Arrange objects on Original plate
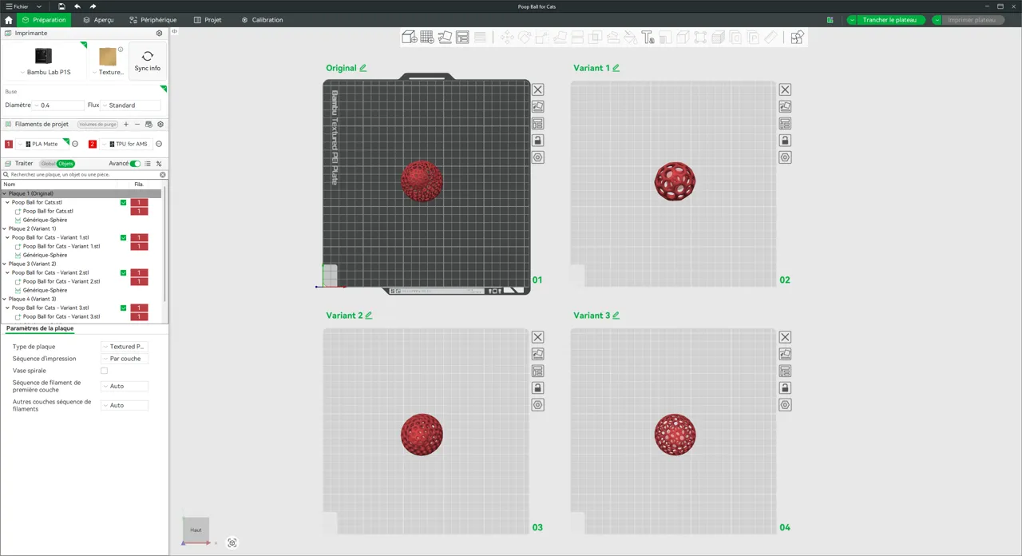 point(538,124)
